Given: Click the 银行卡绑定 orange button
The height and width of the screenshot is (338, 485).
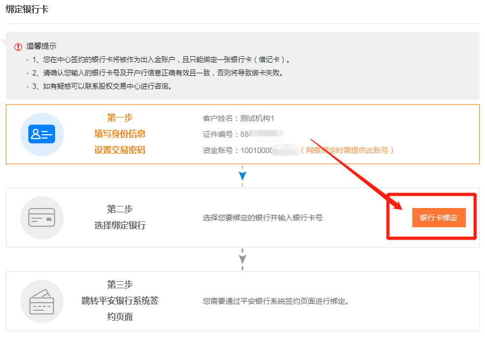Looking at the screenshot, I should [438, 218].
